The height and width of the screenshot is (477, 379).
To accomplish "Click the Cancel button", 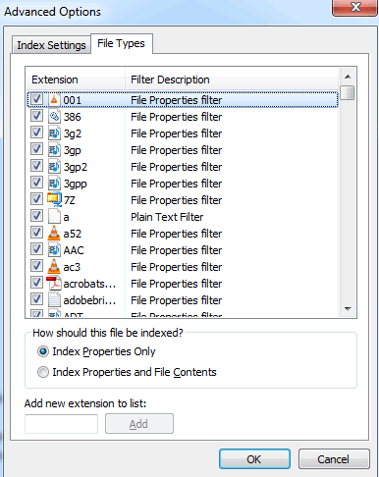I will click(x=334, y=459).
